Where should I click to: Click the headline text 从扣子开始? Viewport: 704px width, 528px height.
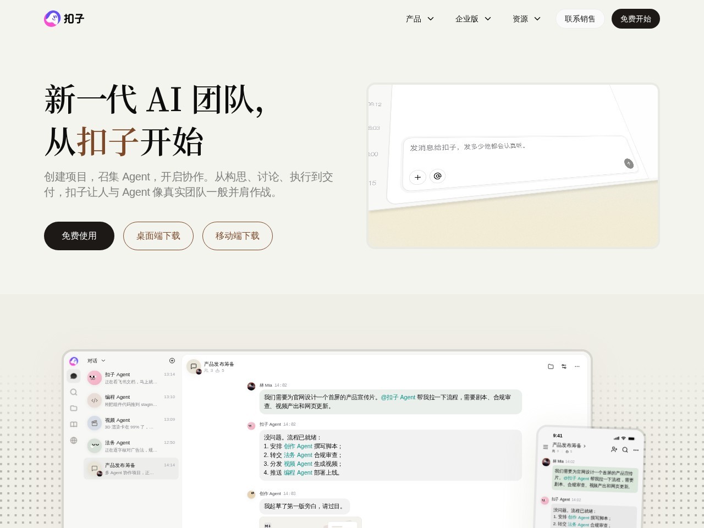pyautogui.click(x=124, y=141)
